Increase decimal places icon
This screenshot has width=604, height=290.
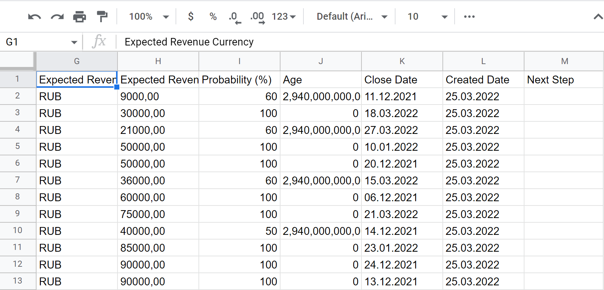257,17
